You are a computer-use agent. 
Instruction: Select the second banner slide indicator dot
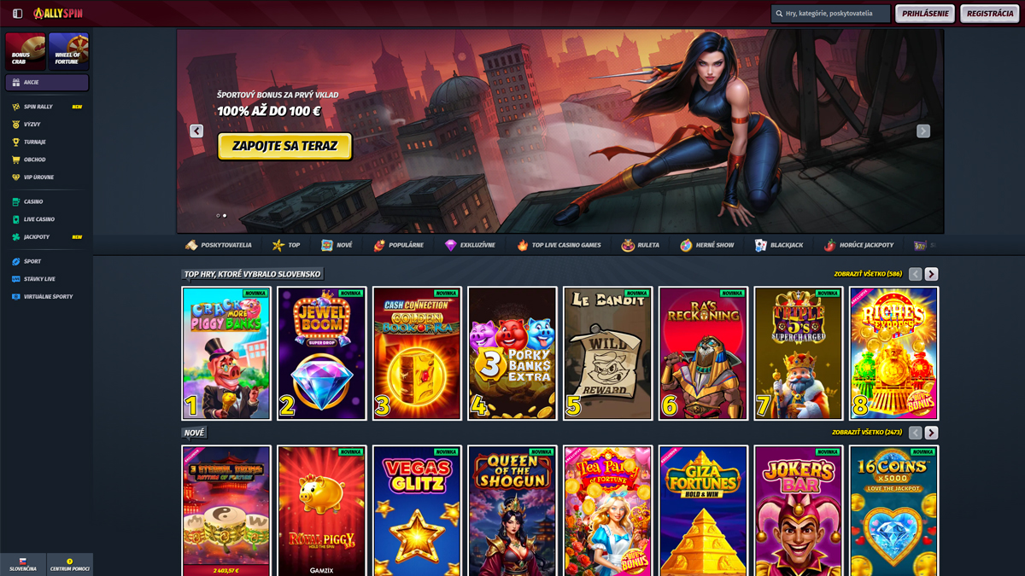225,216
